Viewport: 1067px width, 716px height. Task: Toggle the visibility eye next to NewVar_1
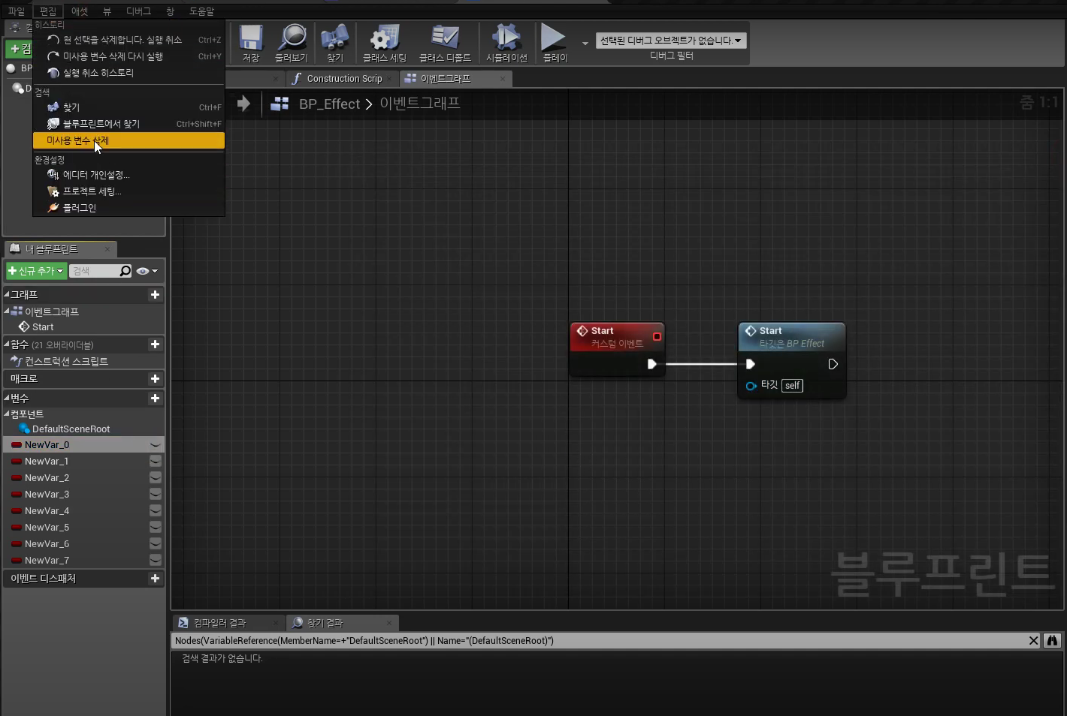point(155,462)
